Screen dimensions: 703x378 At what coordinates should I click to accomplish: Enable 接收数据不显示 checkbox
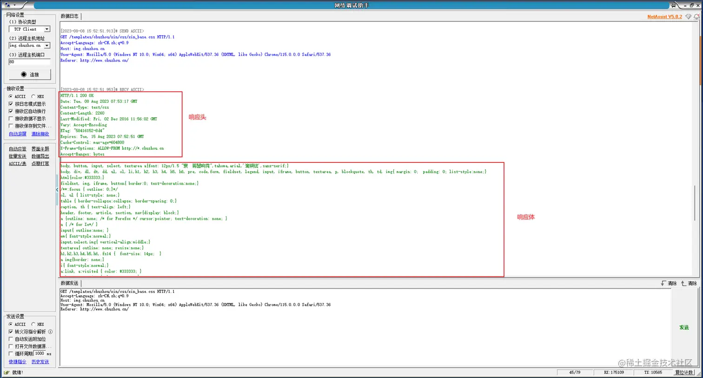[x=11, y=119]
